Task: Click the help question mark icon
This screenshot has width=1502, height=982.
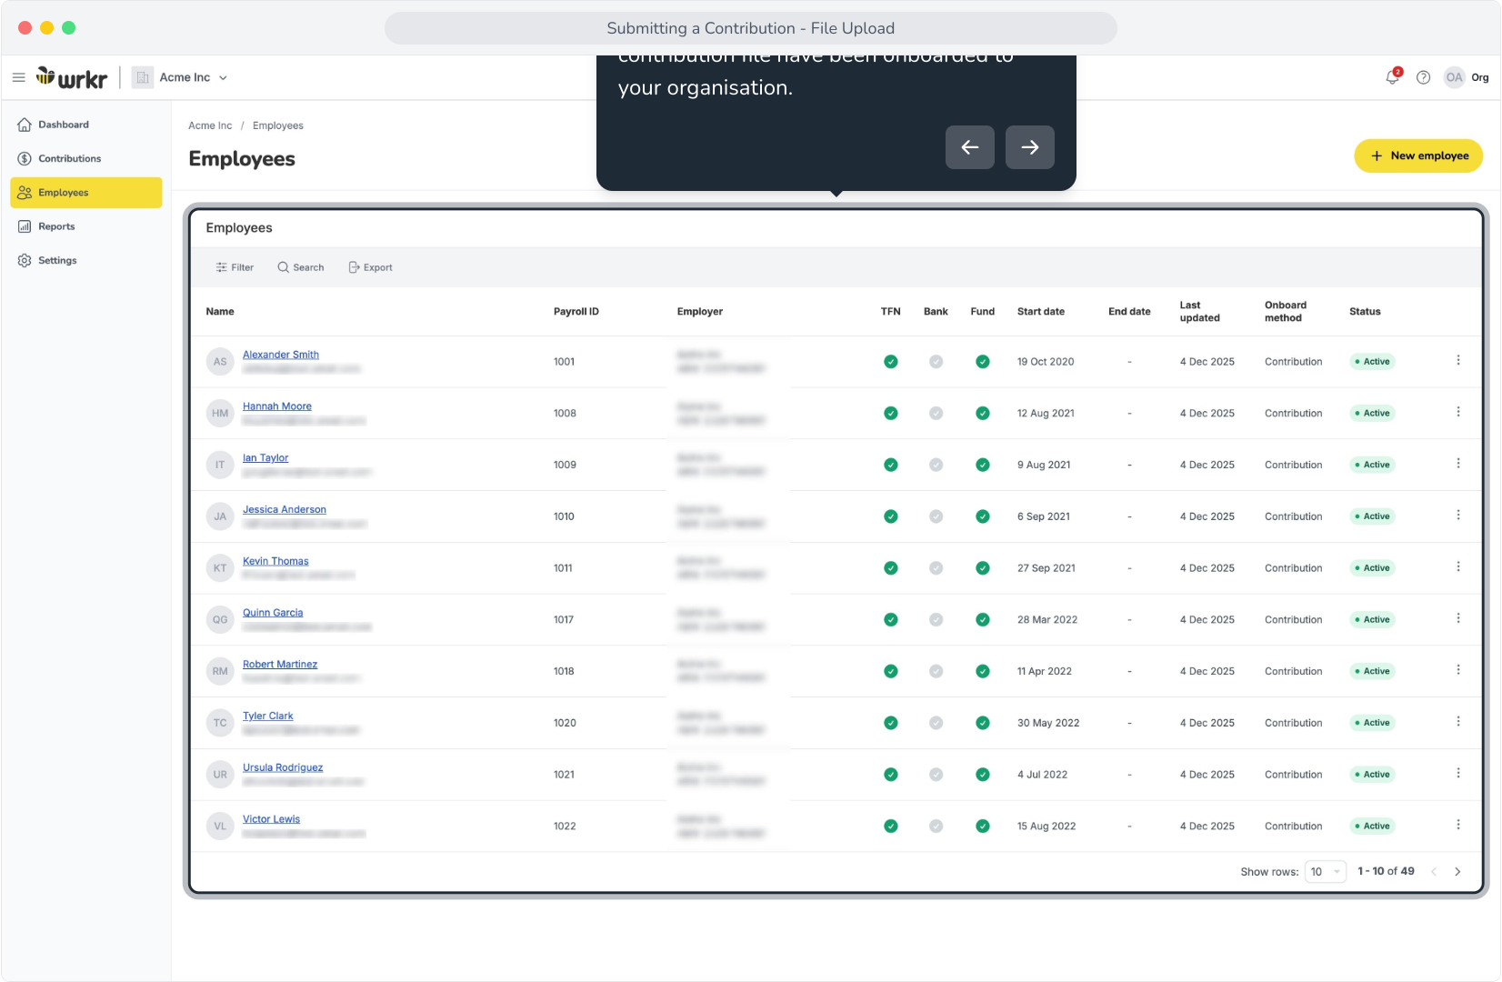Action: coord(1424,77)
